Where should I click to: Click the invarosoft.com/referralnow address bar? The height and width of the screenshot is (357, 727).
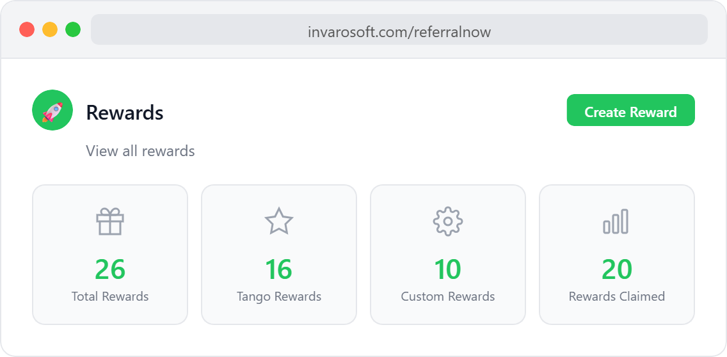(399, 29)
